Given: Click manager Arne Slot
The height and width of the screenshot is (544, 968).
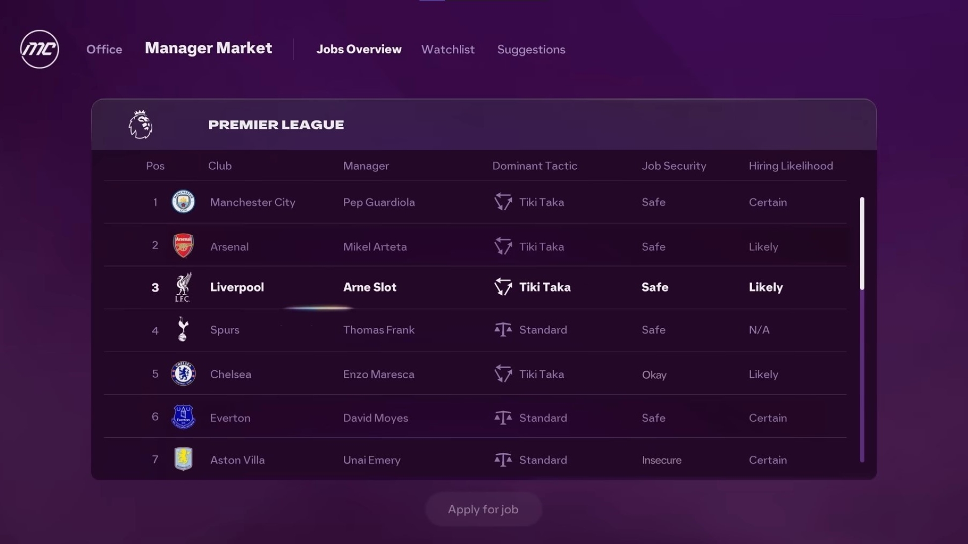Looking at the screenshot, I should coord(370,287).
